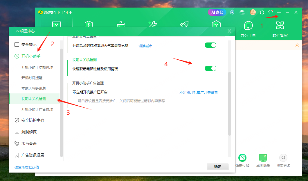This screenshot has height=181, width=308.
Task: Click the 长期未关机检测 section heading
Action: (x=84, y=60)
